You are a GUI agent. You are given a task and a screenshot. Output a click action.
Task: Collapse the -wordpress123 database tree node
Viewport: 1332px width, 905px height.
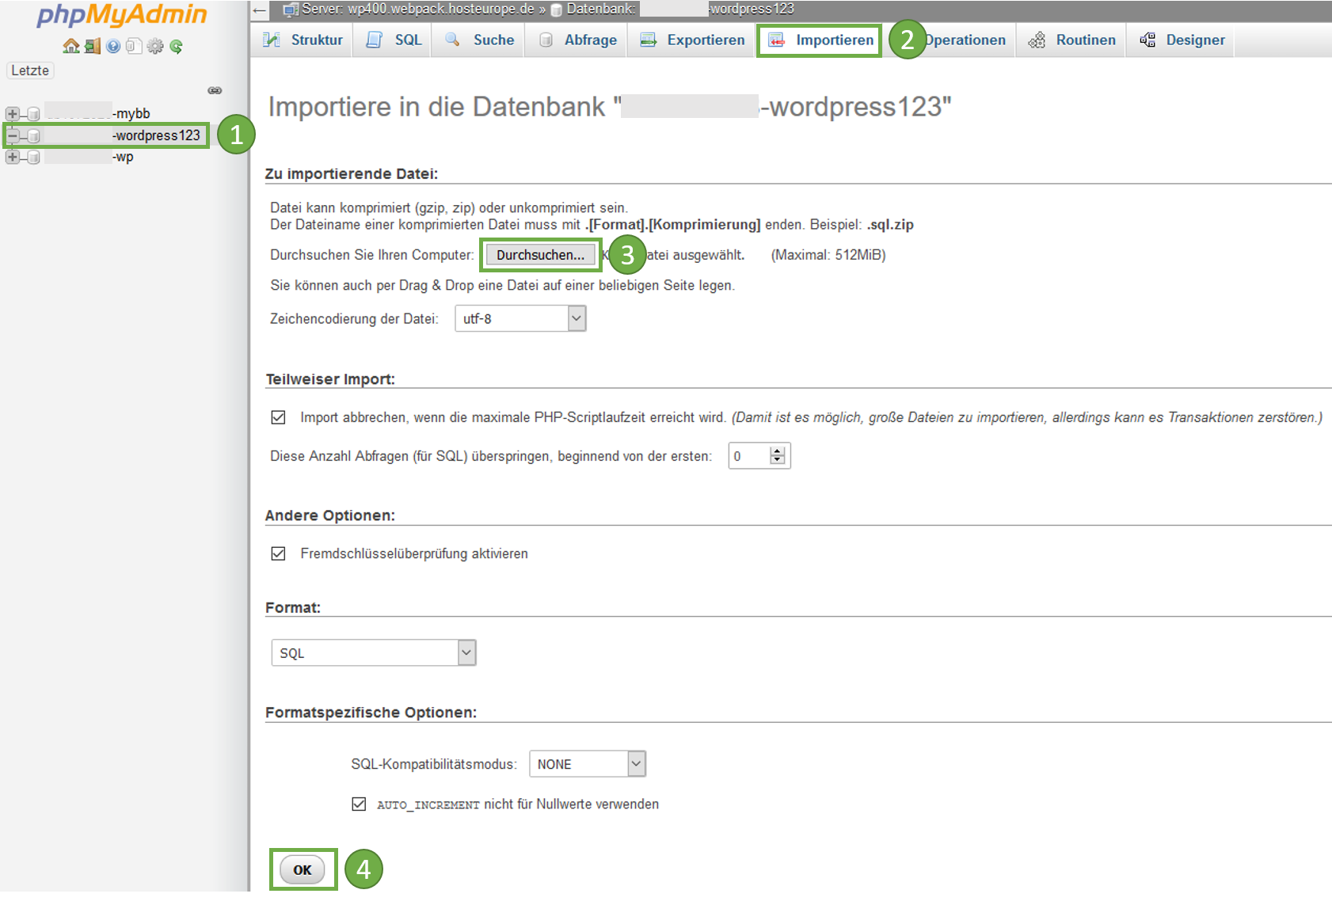click(12, 135)
